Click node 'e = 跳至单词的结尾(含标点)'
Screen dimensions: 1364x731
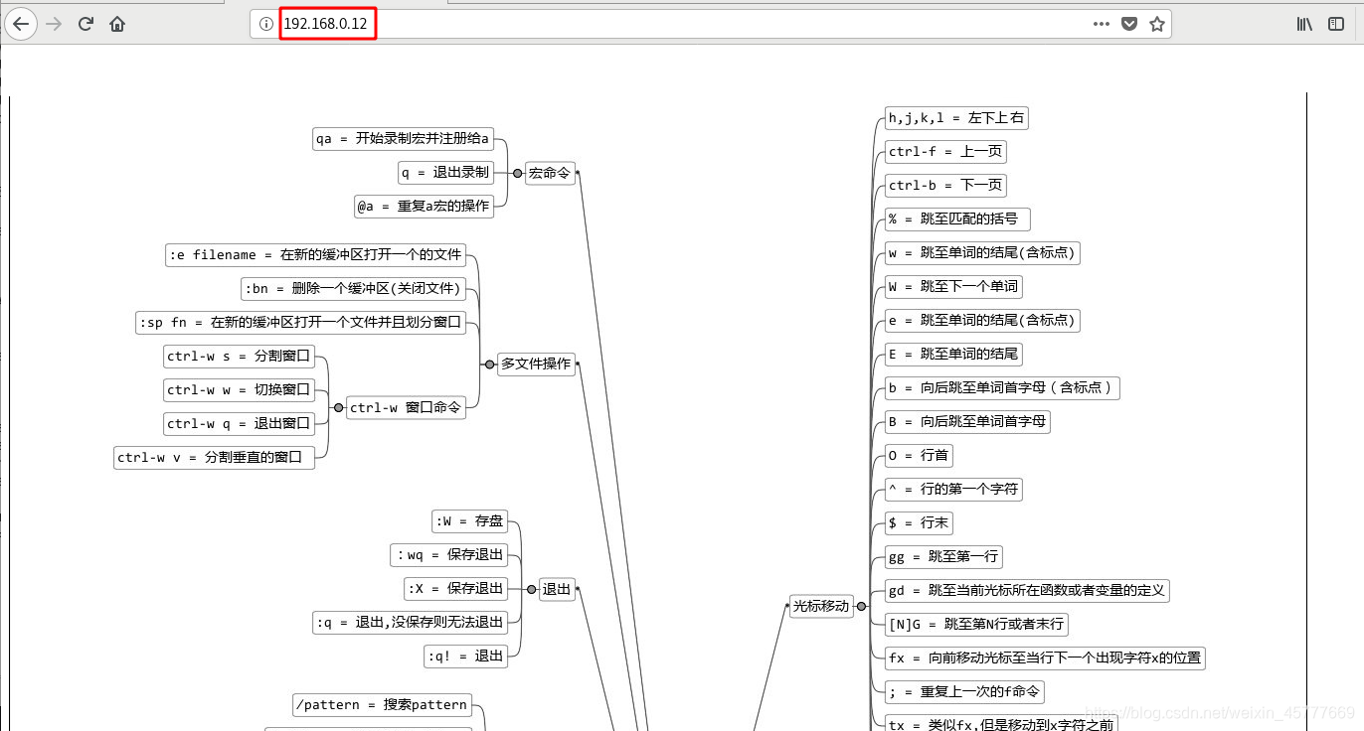coord(982,321)
